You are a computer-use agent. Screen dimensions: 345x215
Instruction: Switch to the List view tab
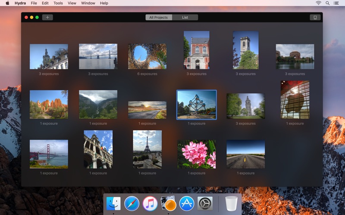click(x=185, y=17)
